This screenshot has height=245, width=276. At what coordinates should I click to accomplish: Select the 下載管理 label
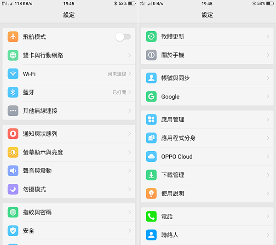point(172,175)
